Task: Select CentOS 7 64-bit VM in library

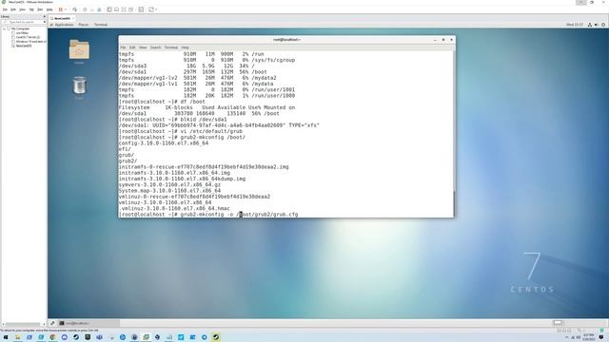Action: (x=28, y=37)
